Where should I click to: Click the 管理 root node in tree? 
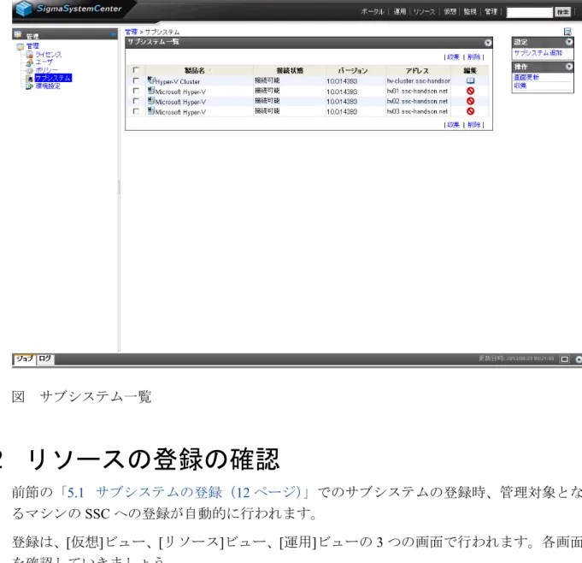coord(32,46)
